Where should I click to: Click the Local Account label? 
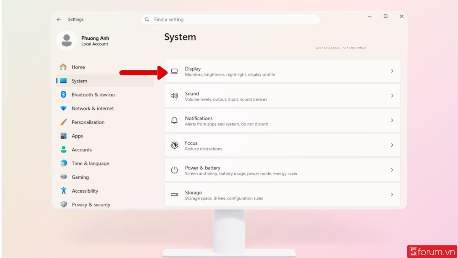point(95,44)
